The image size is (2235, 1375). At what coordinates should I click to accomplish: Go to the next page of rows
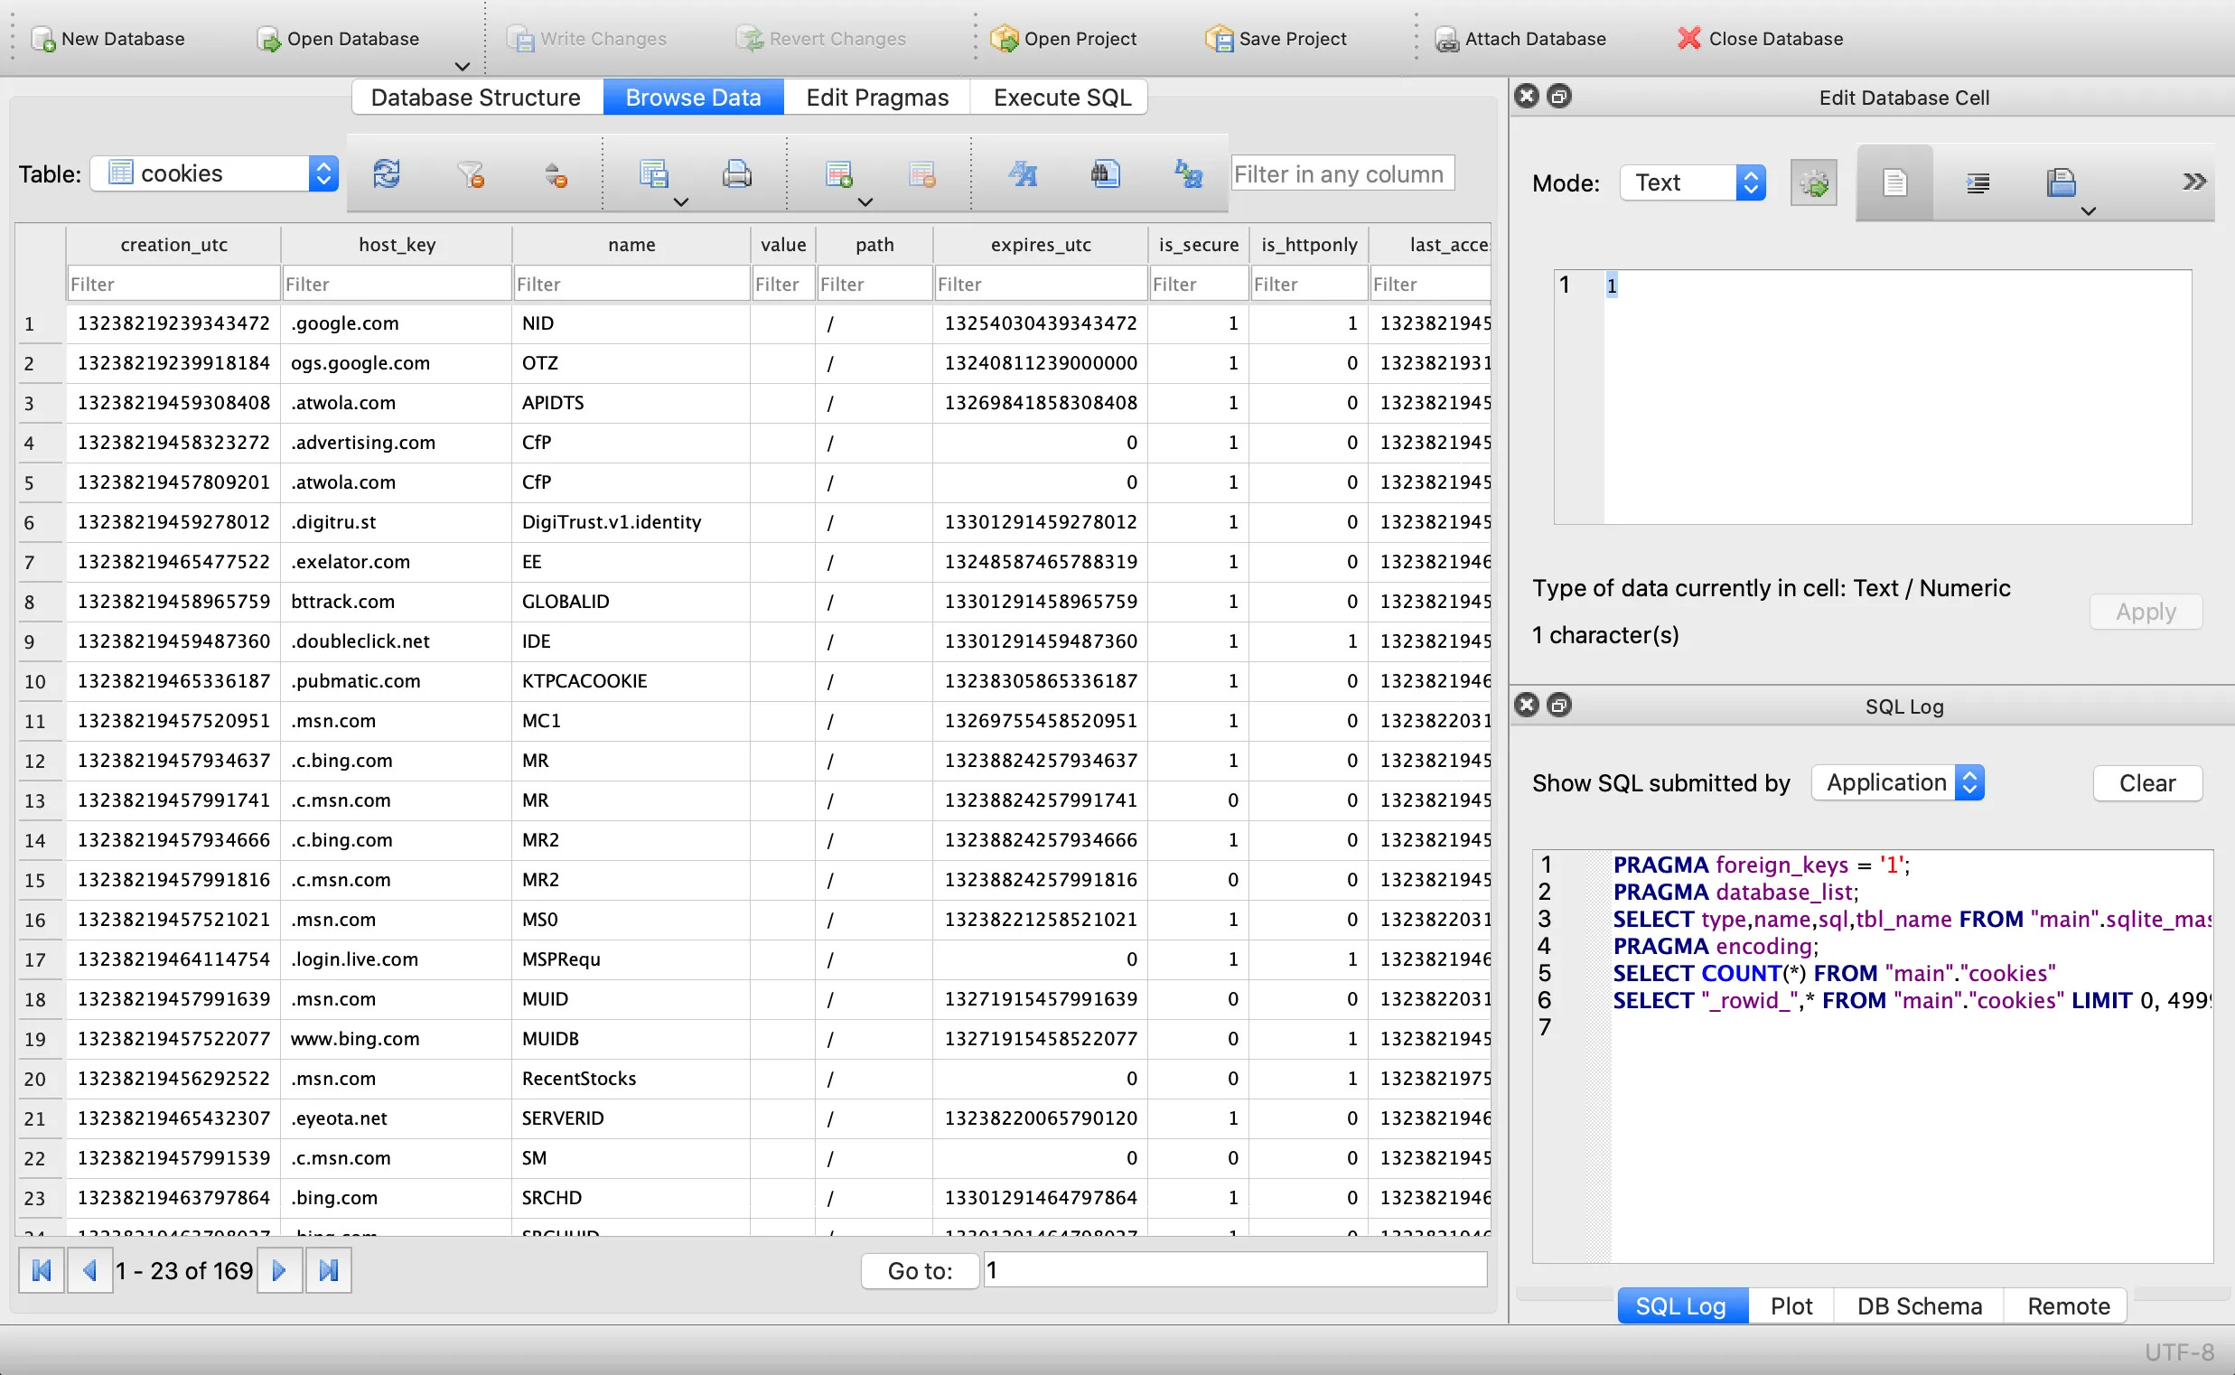(x=279, y=1270)
